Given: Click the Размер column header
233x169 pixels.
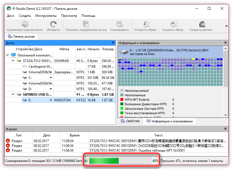Looking at the screenshot, I should pos(108,49).
